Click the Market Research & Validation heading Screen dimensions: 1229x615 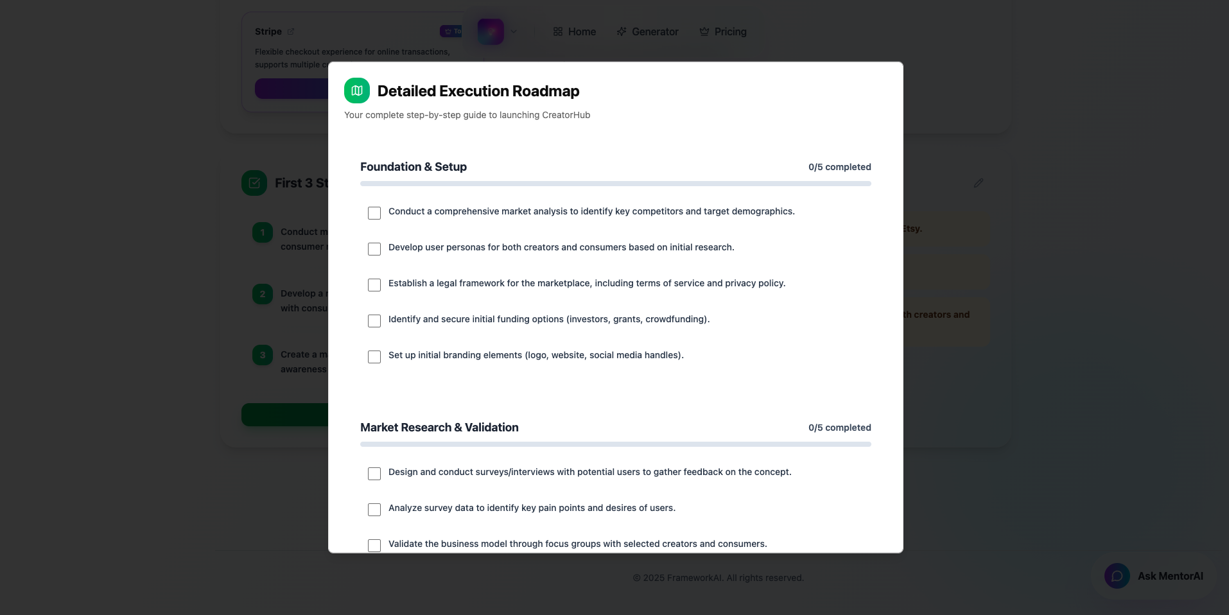(439, 428)
